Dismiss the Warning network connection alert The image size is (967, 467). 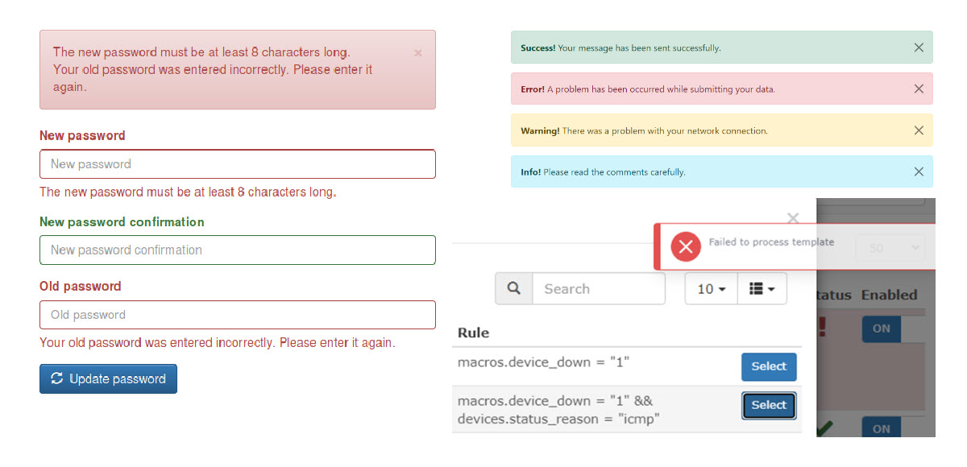[919, 130]
